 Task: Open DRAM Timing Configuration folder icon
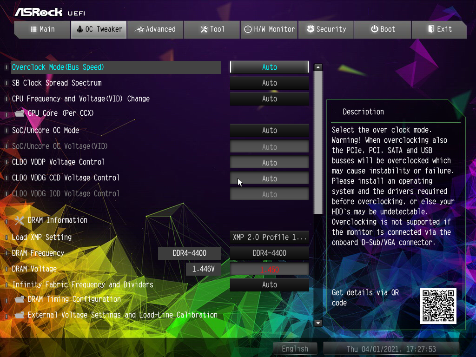[x=20, y=299]
